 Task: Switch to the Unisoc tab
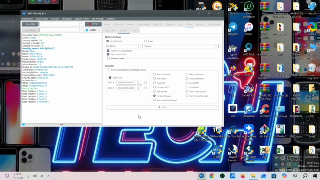(189, 24)
